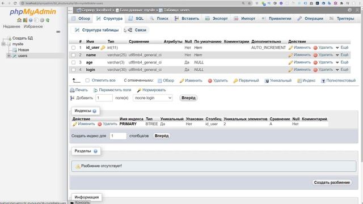
Task: Open the documentation help icon in sidebar
Action: coord(31,20)
